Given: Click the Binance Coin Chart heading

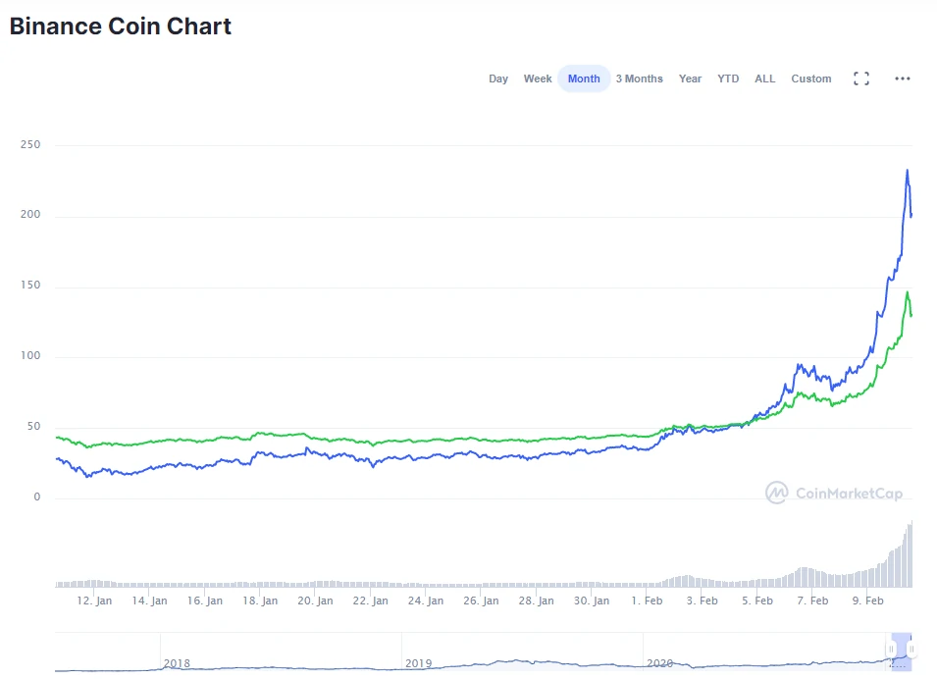Looking at the screenshot, I should coord(120,26).
